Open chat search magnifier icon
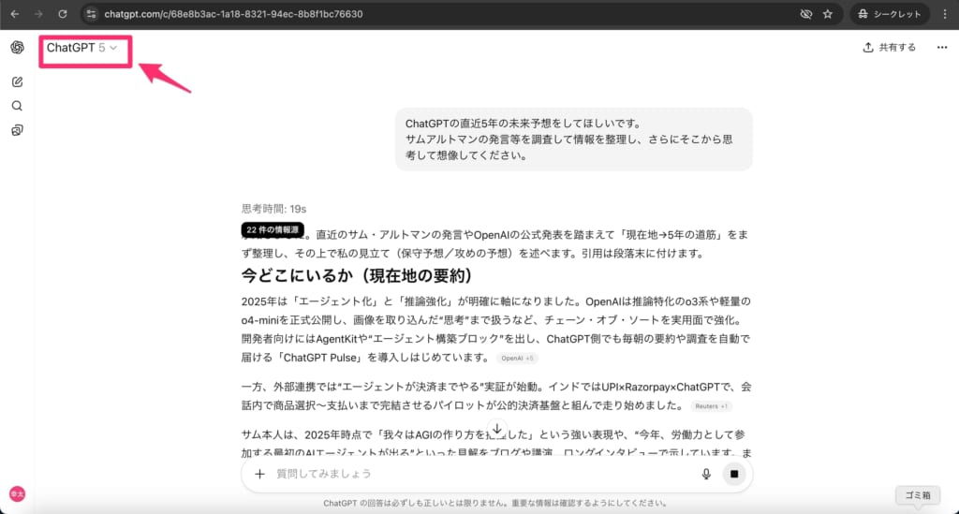This screenshot has height=514, width=959. click(17, 106)
